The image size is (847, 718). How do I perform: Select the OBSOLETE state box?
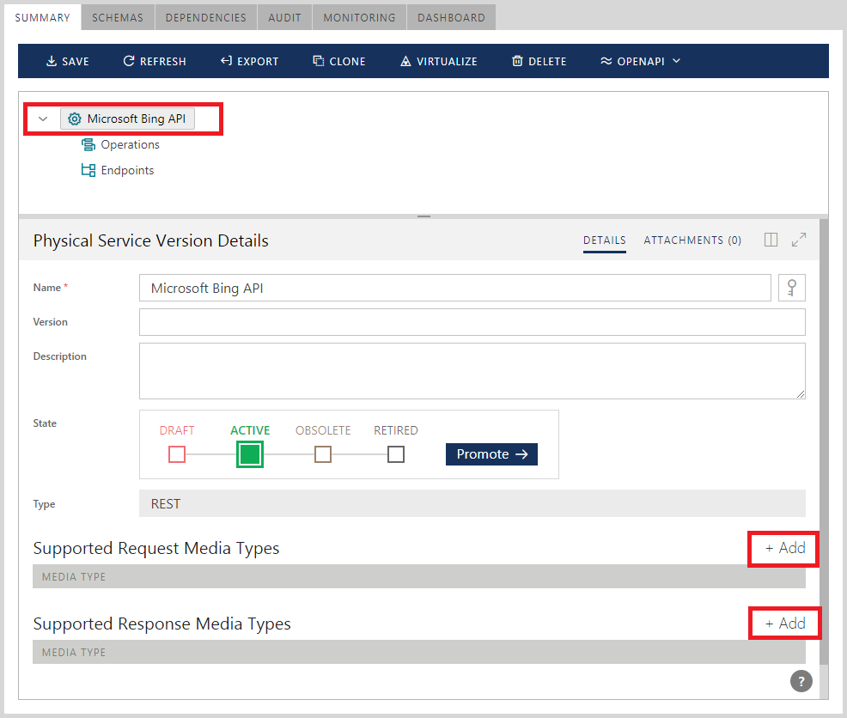[322, 454]
